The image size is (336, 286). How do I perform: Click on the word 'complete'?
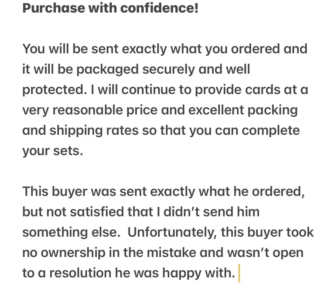271,131
